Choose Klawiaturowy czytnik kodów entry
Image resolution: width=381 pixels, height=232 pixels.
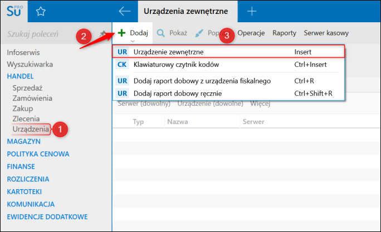tap(228, 65)
